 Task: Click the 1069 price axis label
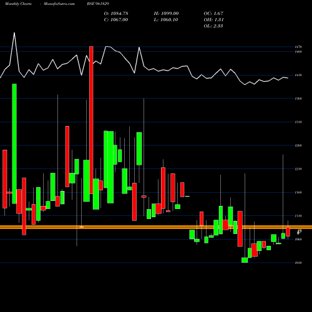[298, 240]
